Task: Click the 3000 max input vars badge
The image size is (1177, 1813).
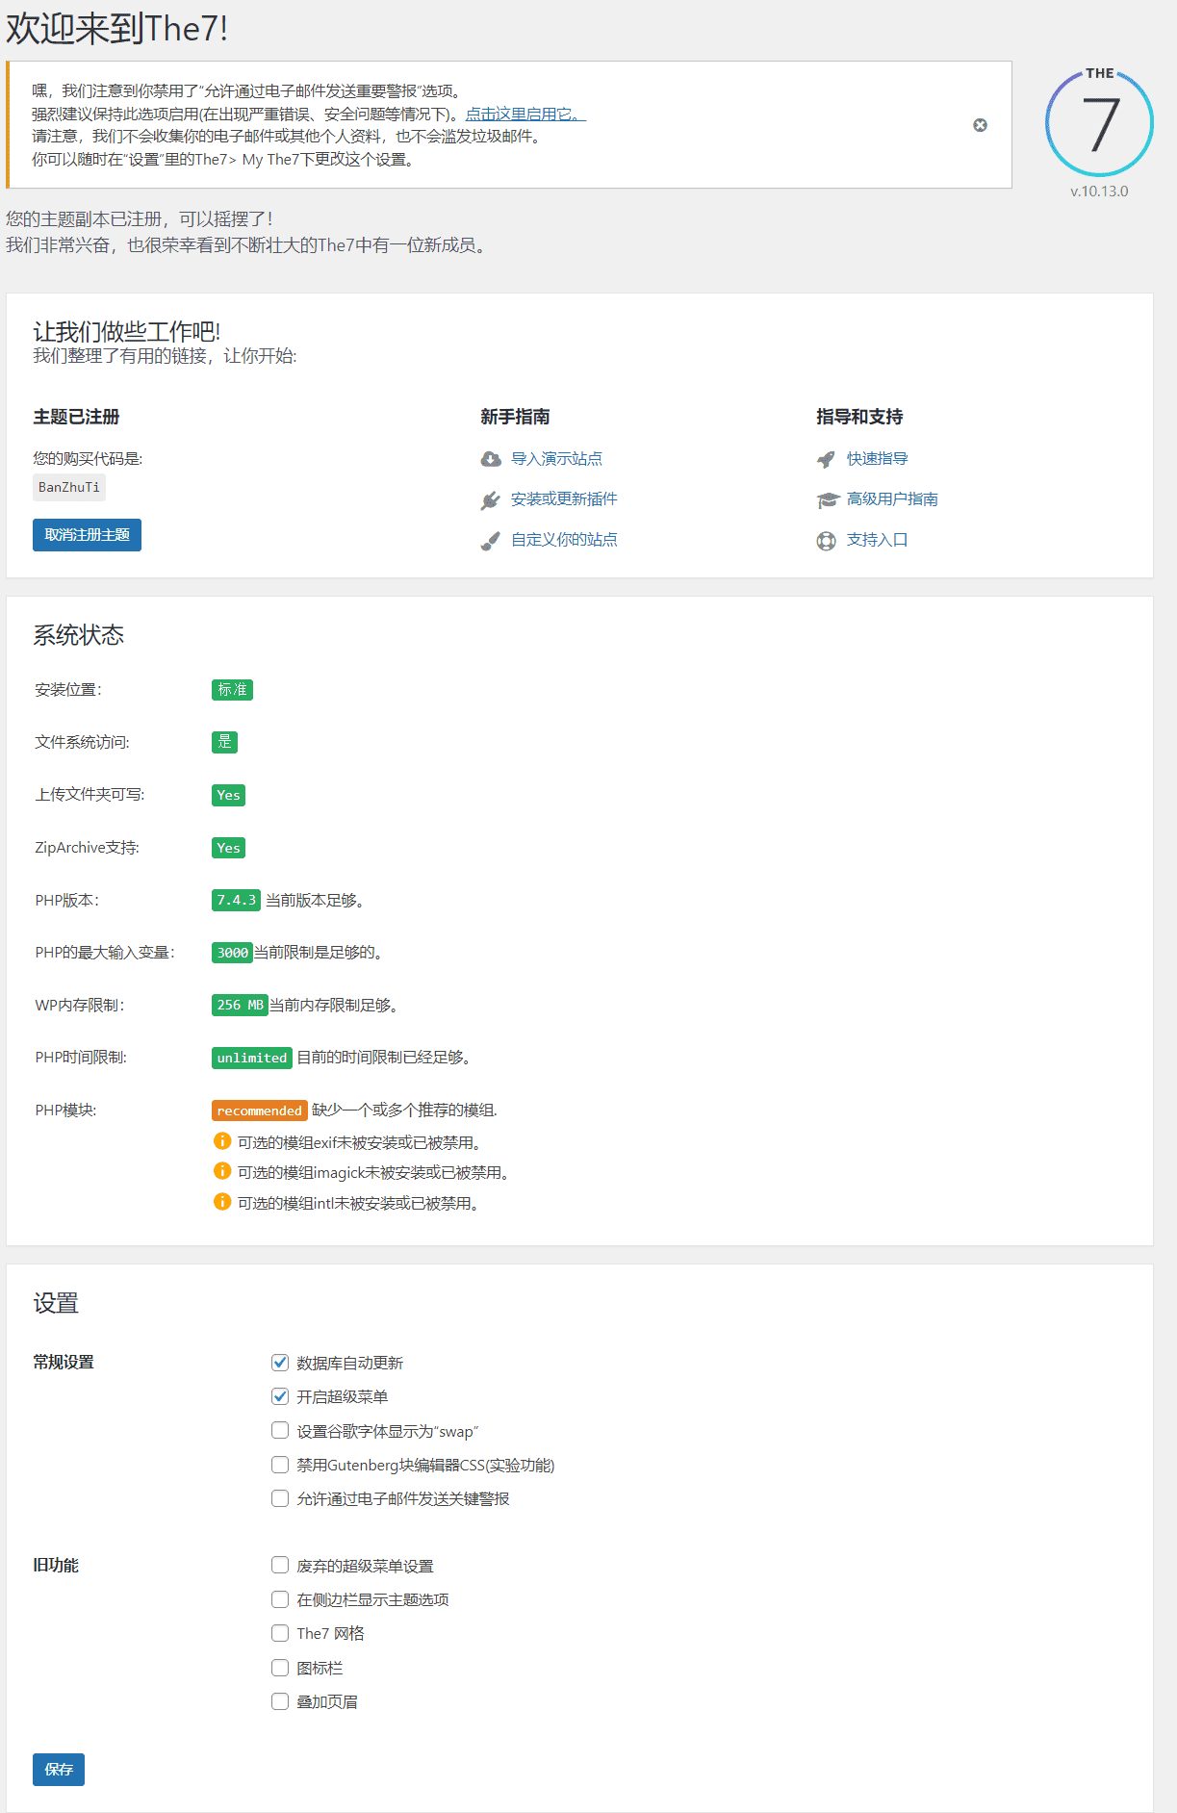Action: pyautogui.click(x=232, y=953)
